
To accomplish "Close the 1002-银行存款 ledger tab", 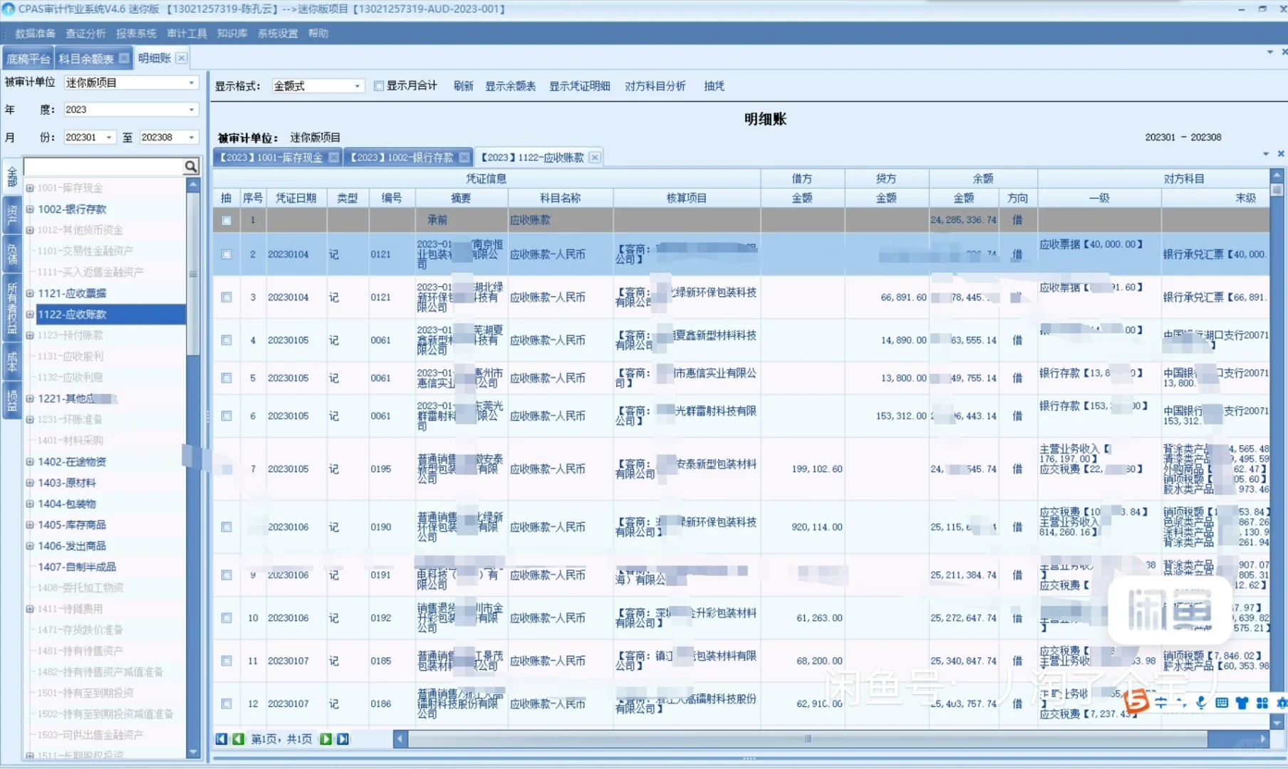I will click(x=464, y=157).
